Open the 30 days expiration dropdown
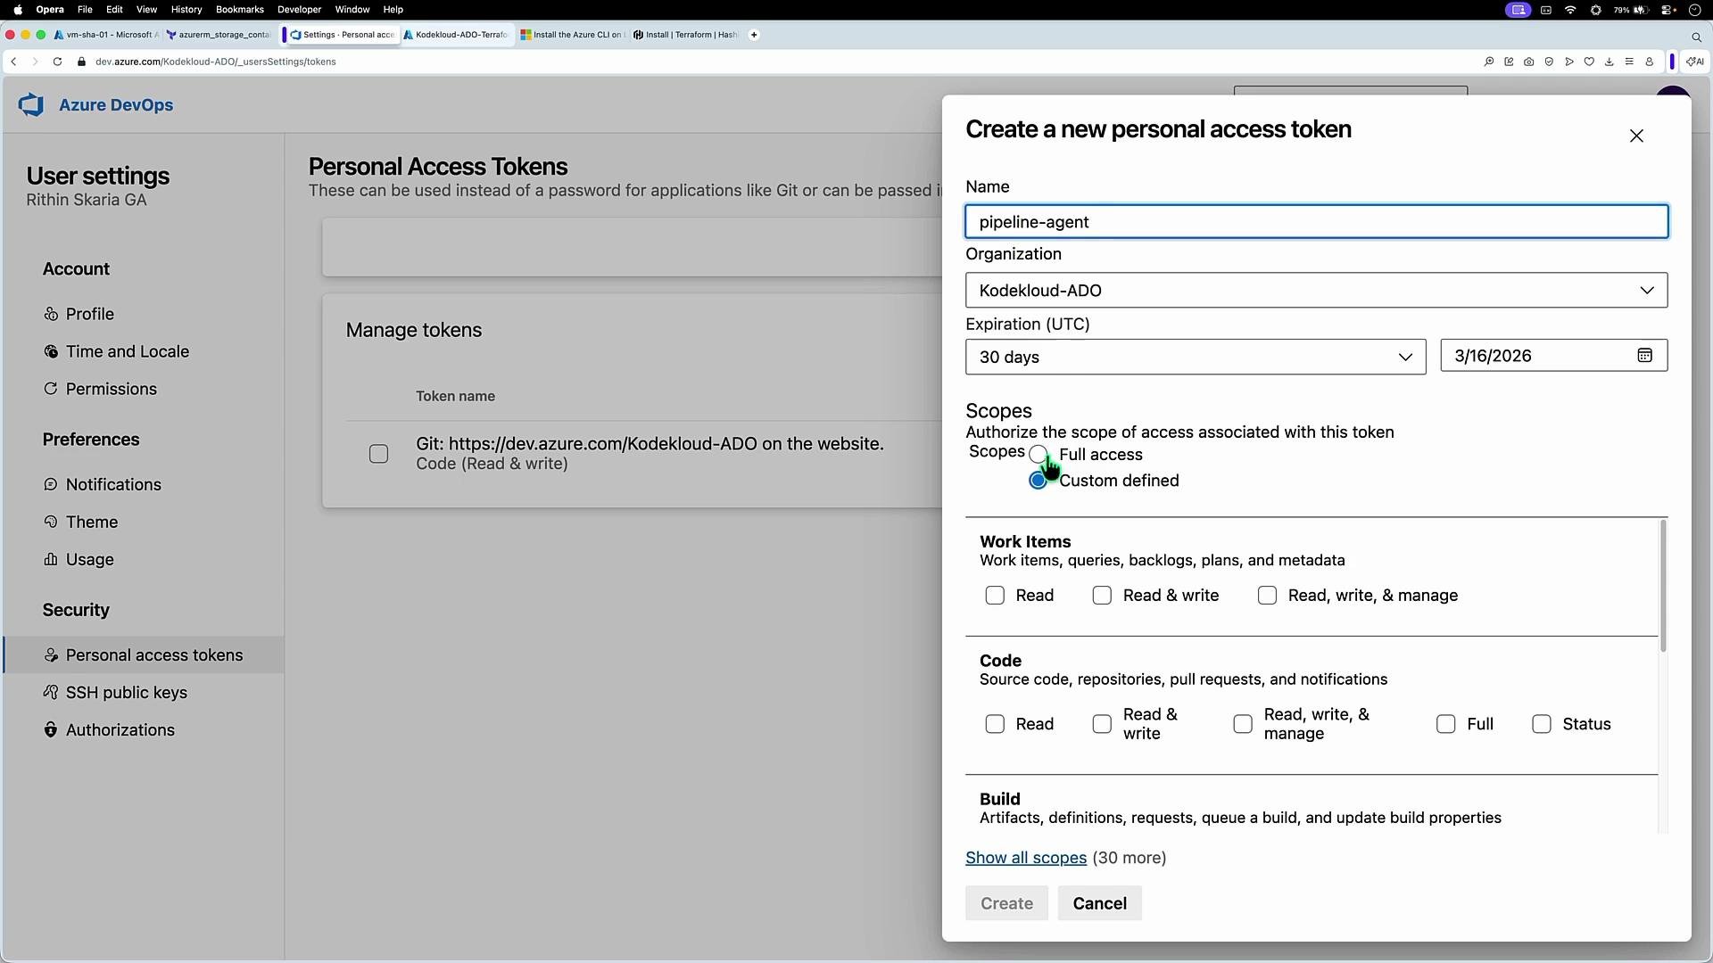1713x963 pixels. [x=1196, y=357]
